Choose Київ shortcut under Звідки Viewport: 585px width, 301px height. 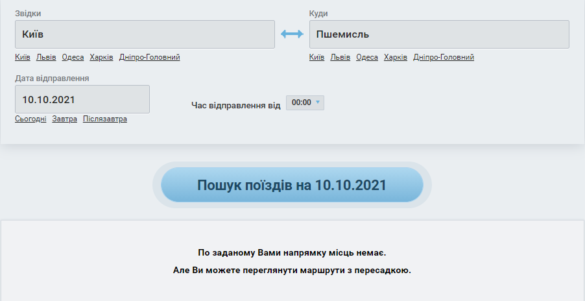coord(23,58)
